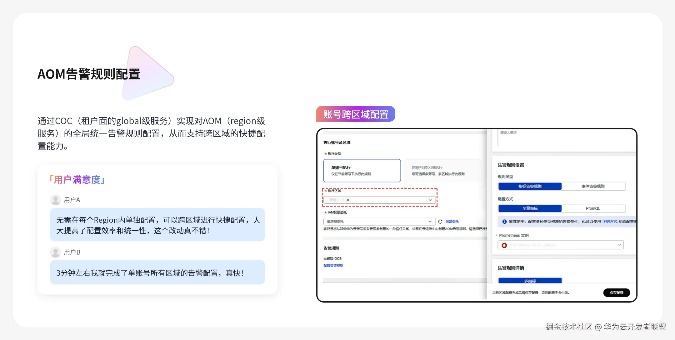This screenshot has height=340, width=675.
Task: Expand the 执行区域 region dropdown
Action: 430,200
